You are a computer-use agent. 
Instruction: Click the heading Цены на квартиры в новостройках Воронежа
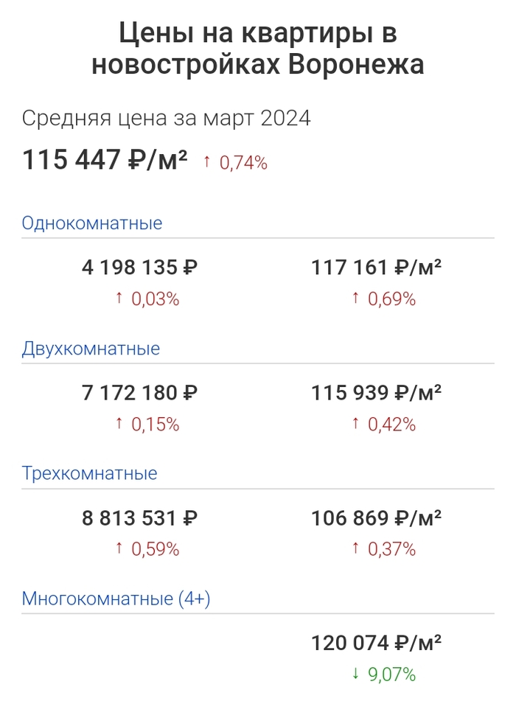[x=258, y=49]
